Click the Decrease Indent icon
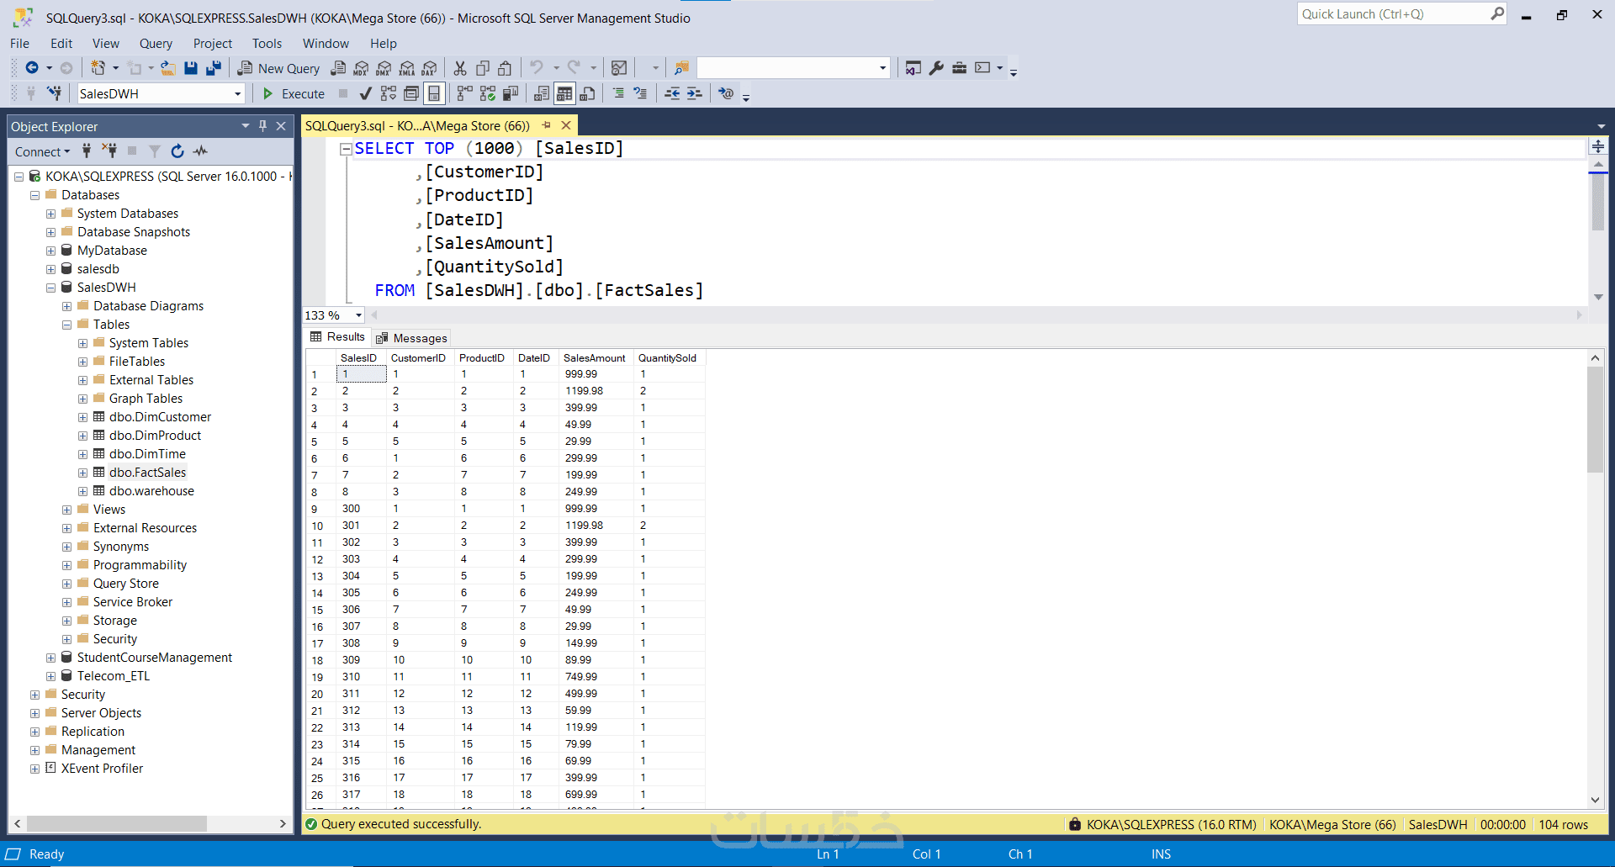1615x867 pixels. (672, 93)
